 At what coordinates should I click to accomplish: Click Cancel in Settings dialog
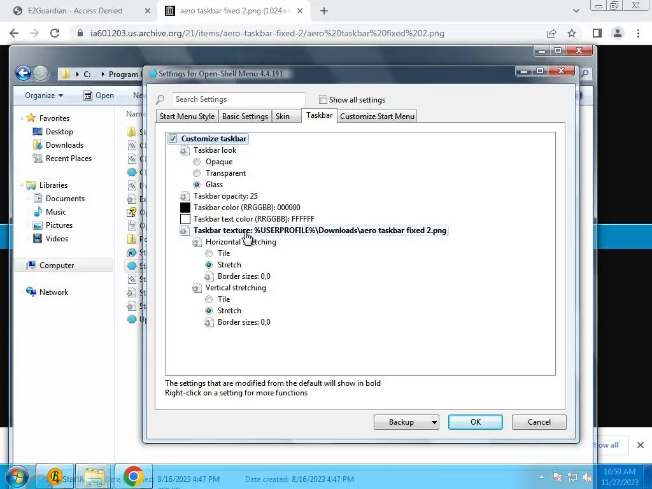[x=539, y=422]
